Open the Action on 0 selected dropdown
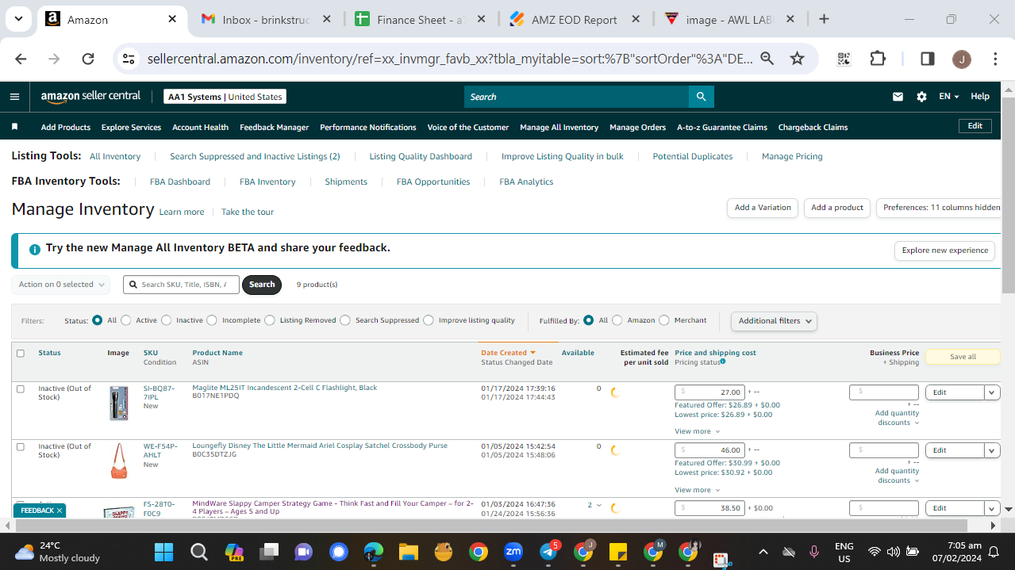 (x=63, y=285)
